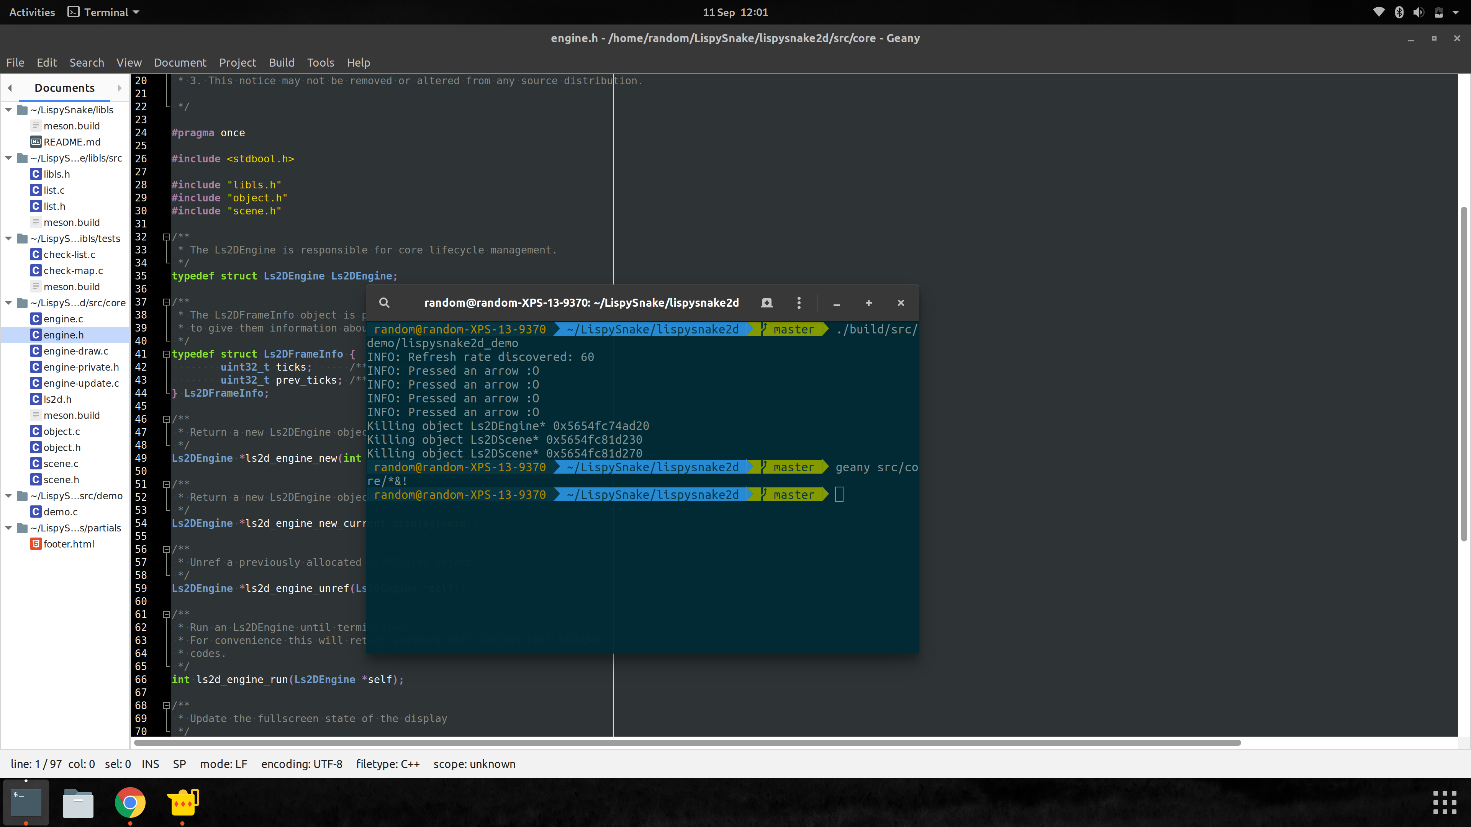Image resolution: width=1471 pixels, height=827 pixels.
Task: Open the system menu arrow
Action: [1456, 12]
